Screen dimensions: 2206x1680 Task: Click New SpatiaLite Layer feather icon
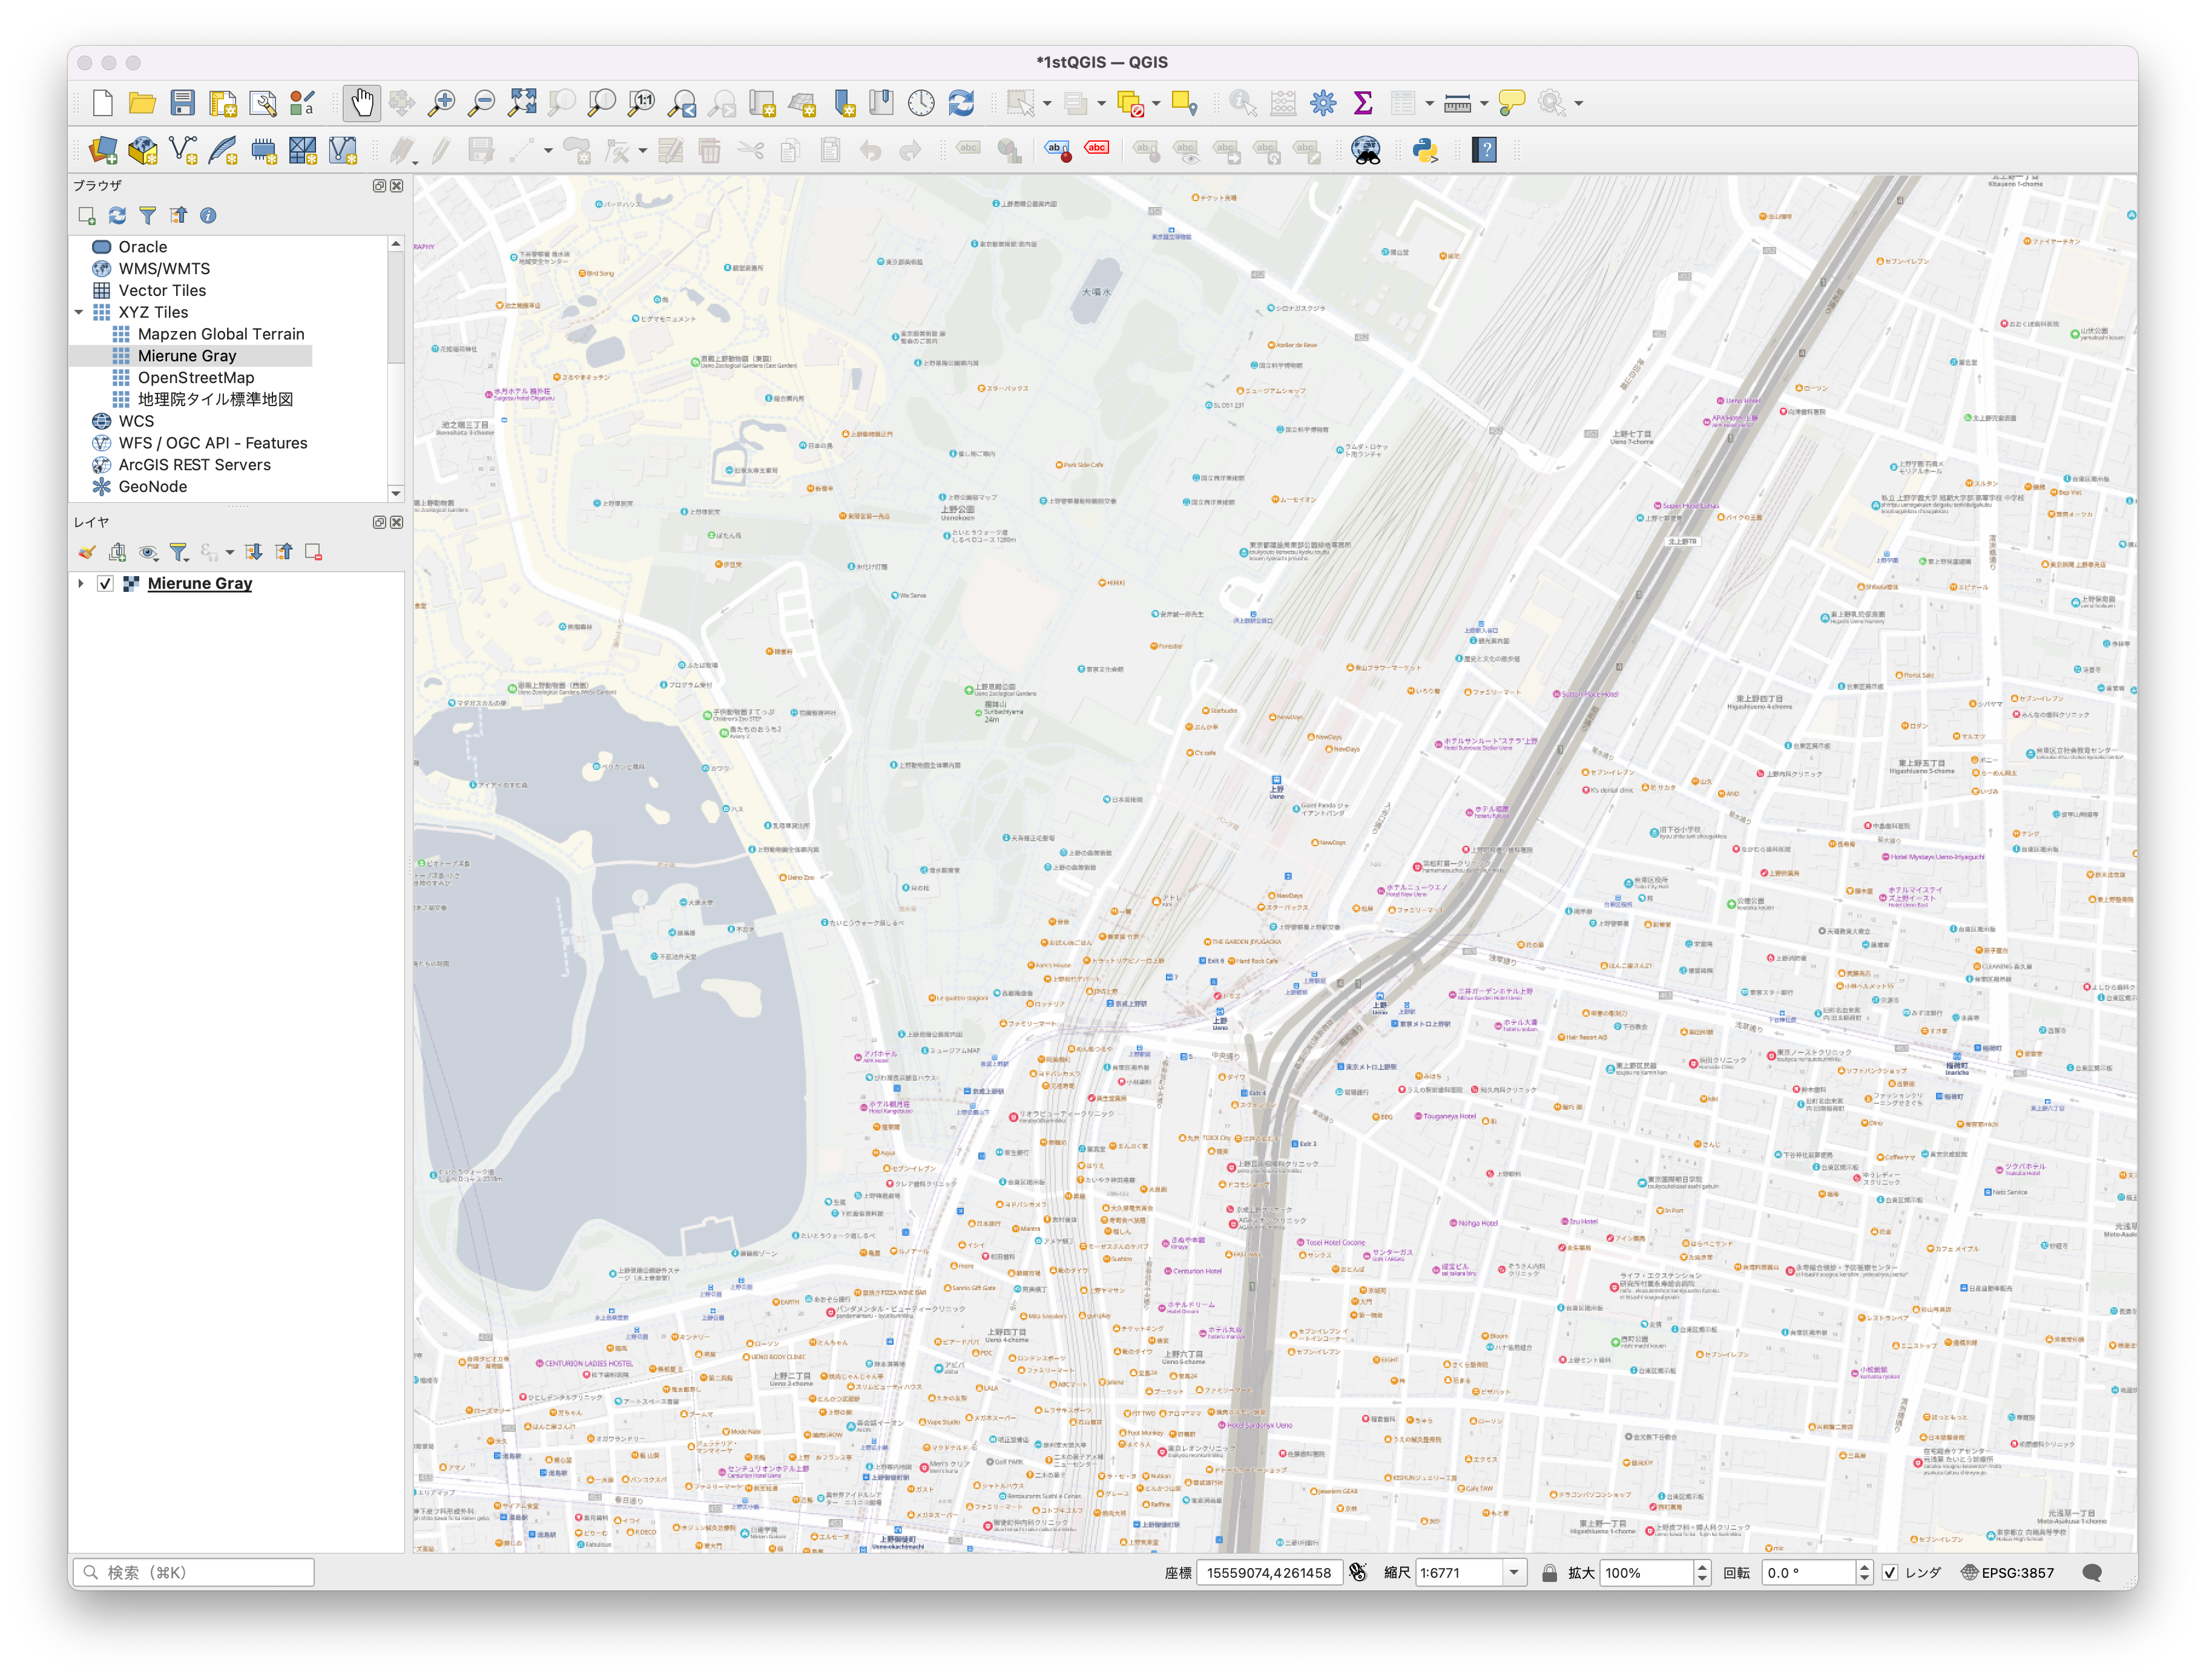[222, 150]
